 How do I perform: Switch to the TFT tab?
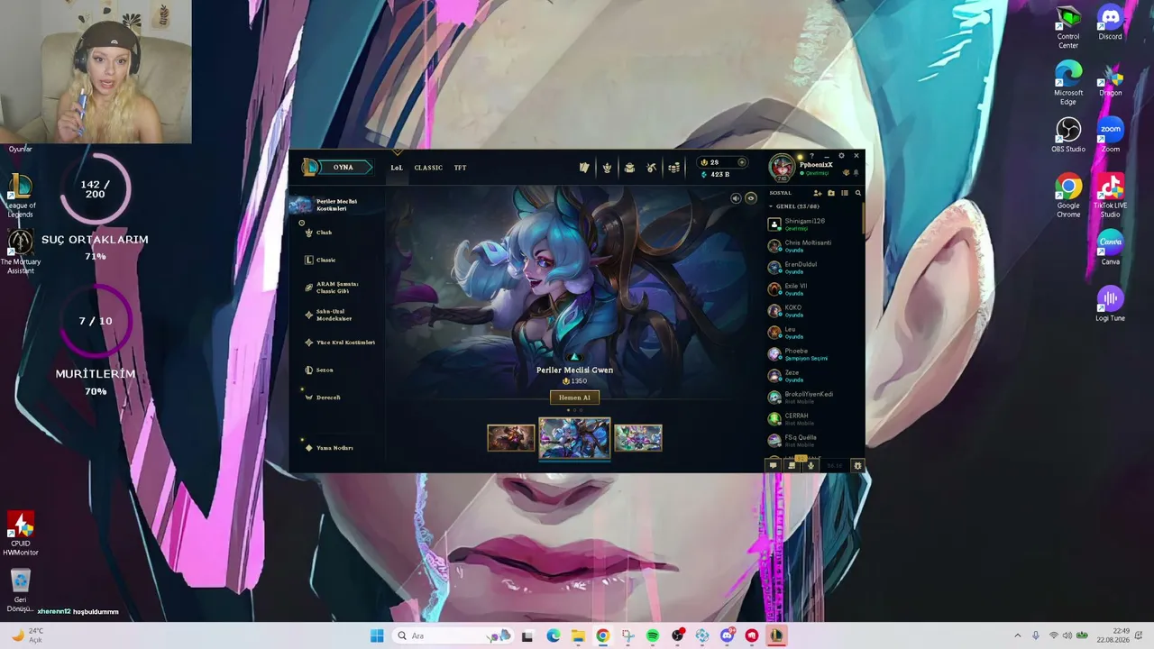[x=460, y=168]
